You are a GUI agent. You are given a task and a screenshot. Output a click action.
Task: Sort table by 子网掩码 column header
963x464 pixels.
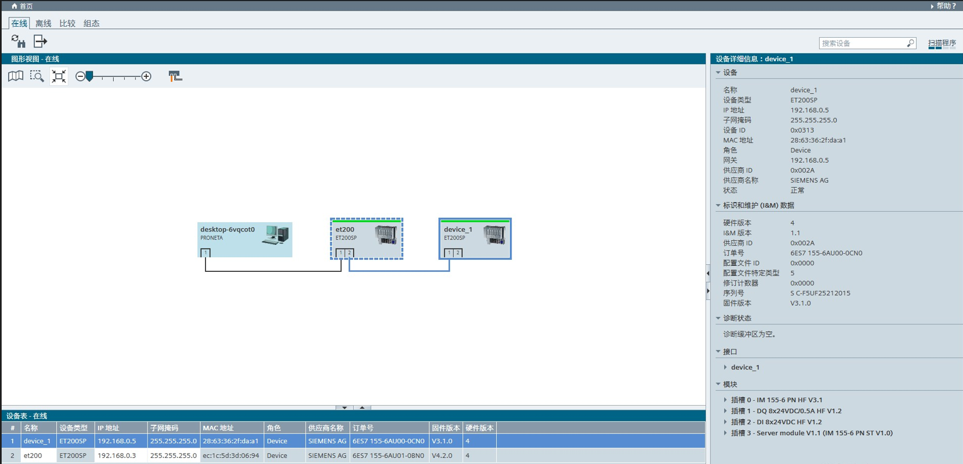(174, 428)
